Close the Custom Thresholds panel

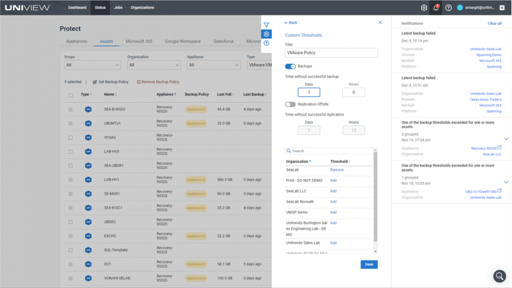tap(380, 23)
